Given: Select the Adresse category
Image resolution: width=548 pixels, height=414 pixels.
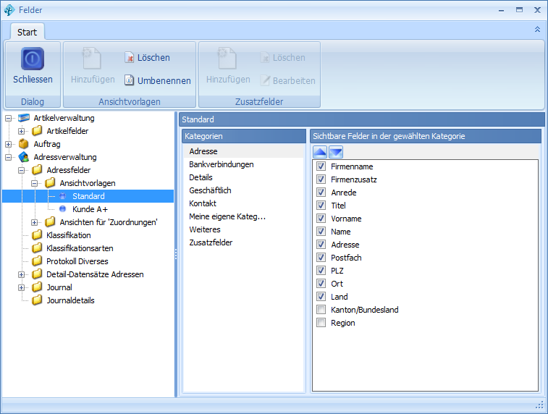Looking at the screenshot, I should point(243,151).
